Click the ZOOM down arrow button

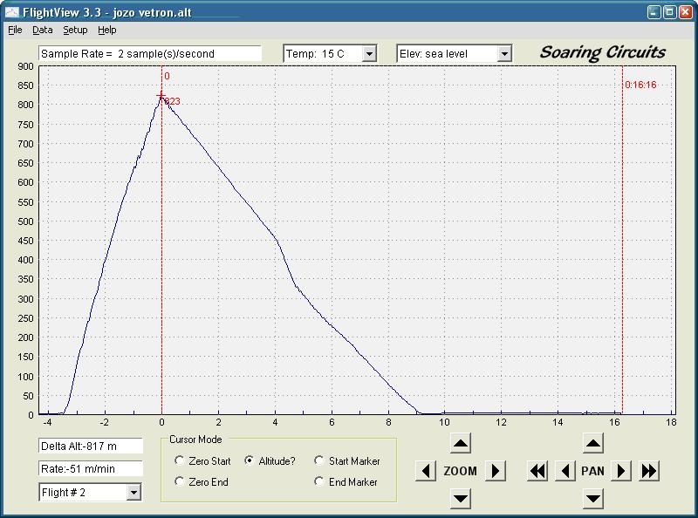tap(461, 498)
